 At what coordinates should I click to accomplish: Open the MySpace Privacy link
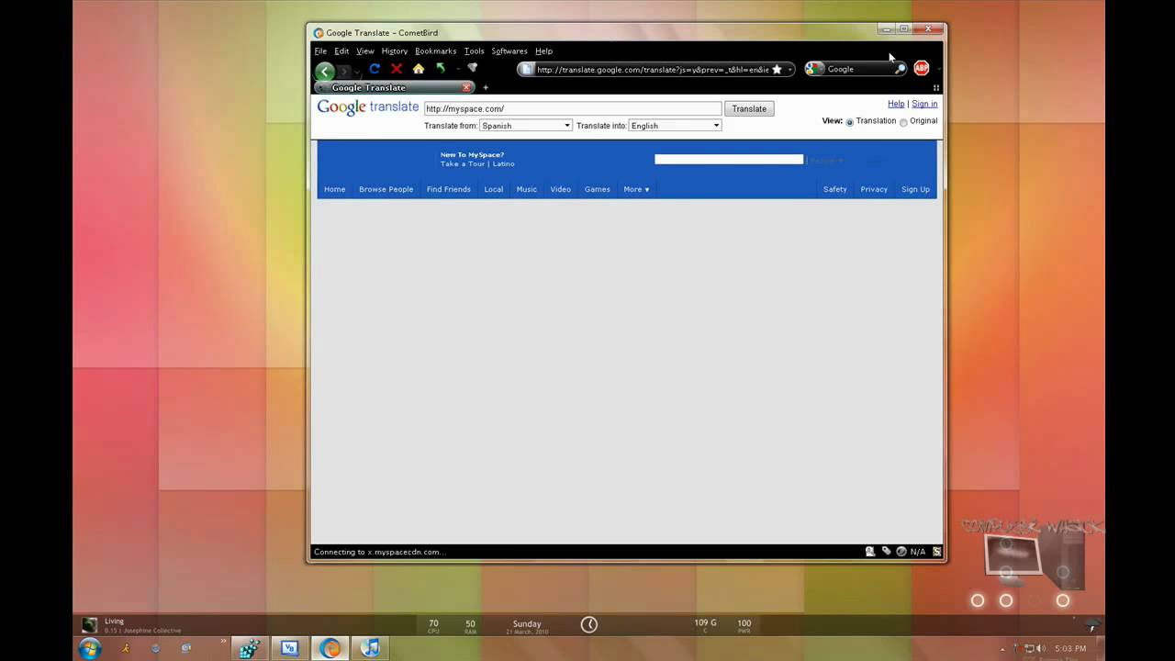874,189
